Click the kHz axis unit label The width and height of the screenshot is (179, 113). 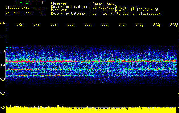click(3, 23)
